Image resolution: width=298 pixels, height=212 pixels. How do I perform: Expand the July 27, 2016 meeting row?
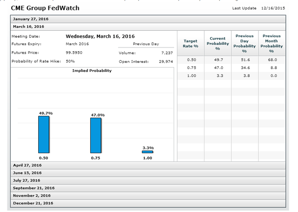pos(148,180)
